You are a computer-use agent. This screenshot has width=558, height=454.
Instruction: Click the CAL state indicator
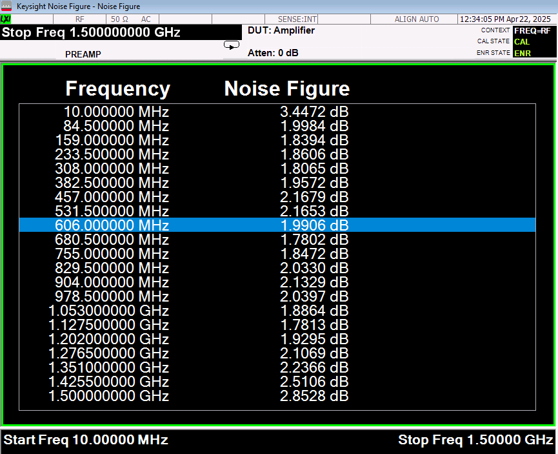click(x=522, y=42)
